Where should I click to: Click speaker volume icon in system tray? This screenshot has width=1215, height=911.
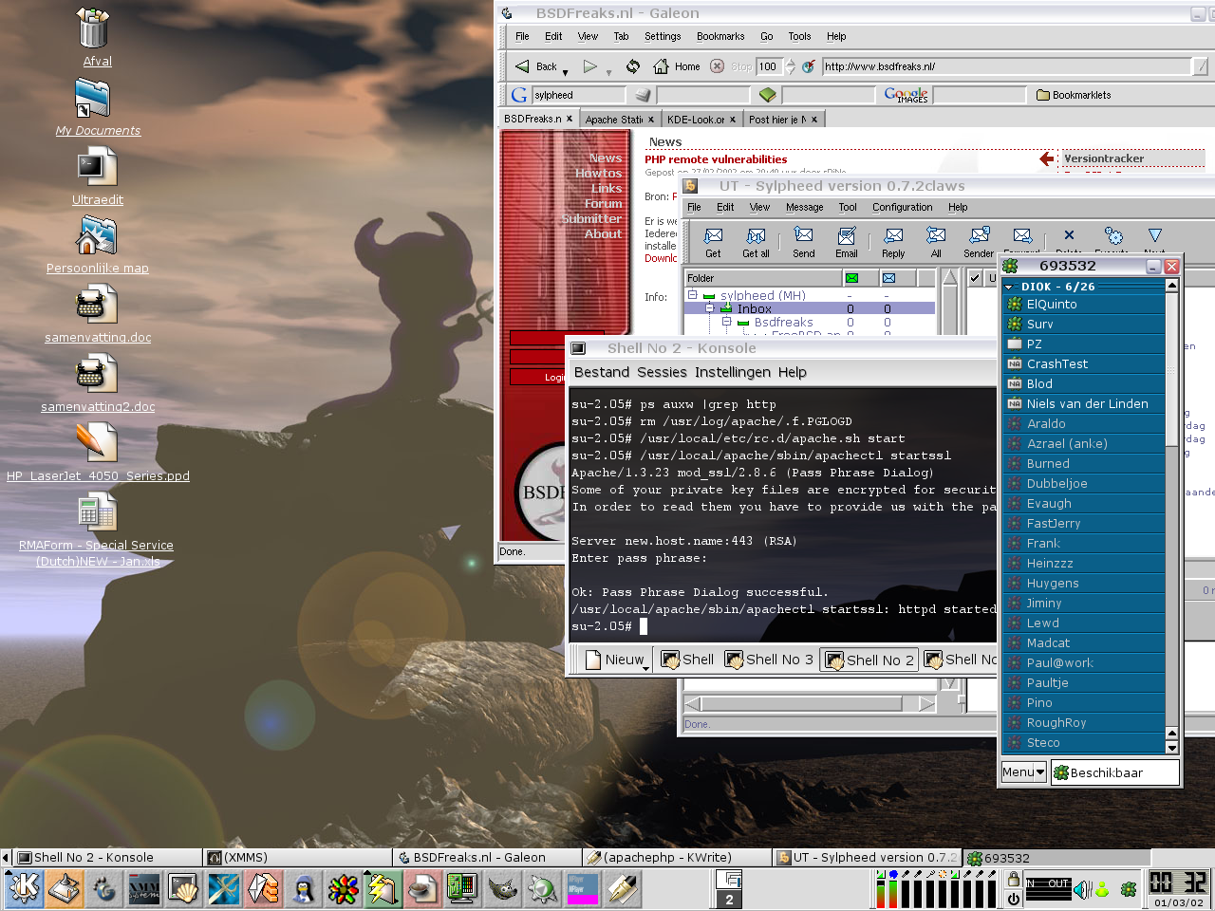[1082, 890]
